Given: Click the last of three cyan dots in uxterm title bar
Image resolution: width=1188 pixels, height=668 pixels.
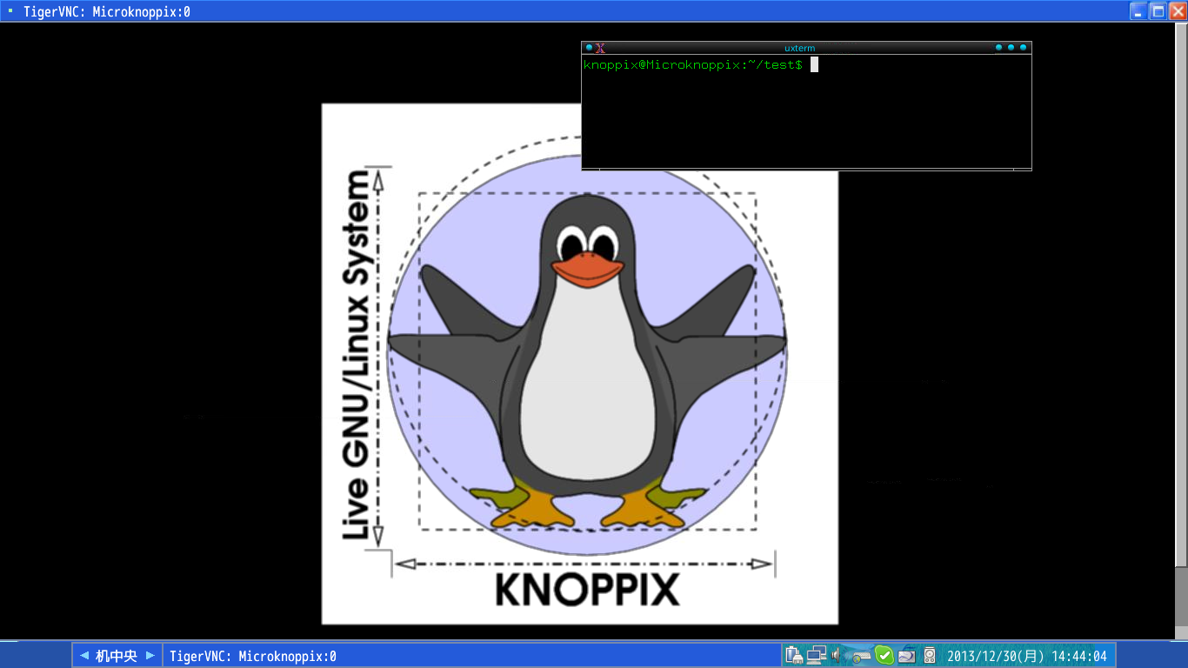Looking at the screenshot, I should pos(1023,48).
